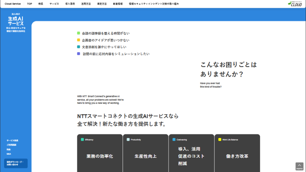Click the Cost-saving card label
Screen dimensions: 306x172
182,140
